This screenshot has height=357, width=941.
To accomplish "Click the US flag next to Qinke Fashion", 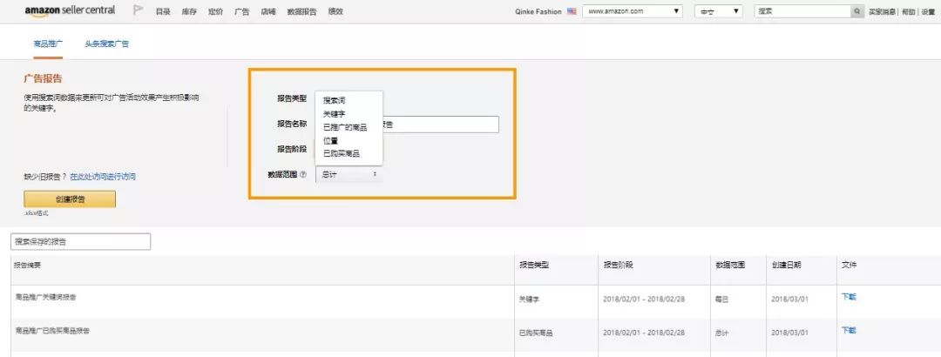I will [572, 11].
